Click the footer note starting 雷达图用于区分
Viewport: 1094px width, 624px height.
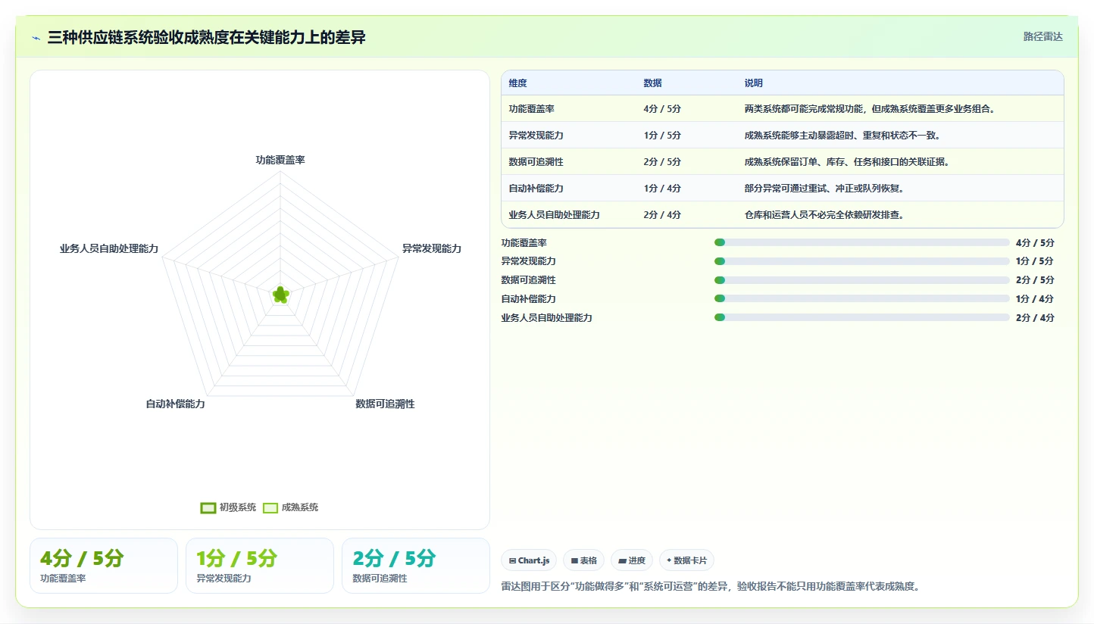(x=711, y=586)
